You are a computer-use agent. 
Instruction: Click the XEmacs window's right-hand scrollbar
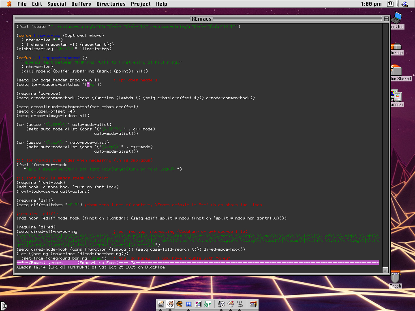click(385, 145)
